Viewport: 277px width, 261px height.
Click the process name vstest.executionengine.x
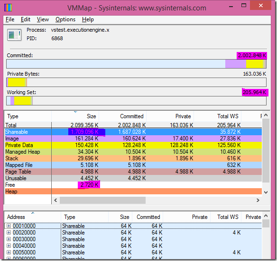click(80, 30)
